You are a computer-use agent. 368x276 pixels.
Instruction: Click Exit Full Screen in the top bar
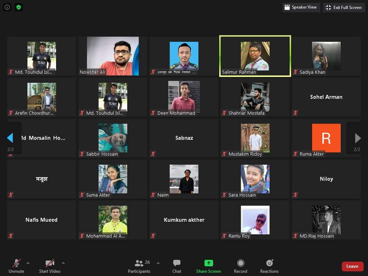pyautogui.click(x=344, y=7)
